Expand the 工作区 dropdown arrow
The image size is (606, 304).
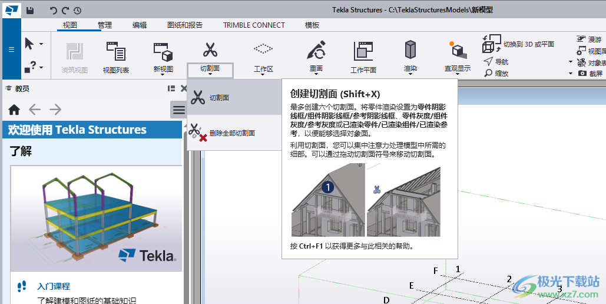point(263,75)
